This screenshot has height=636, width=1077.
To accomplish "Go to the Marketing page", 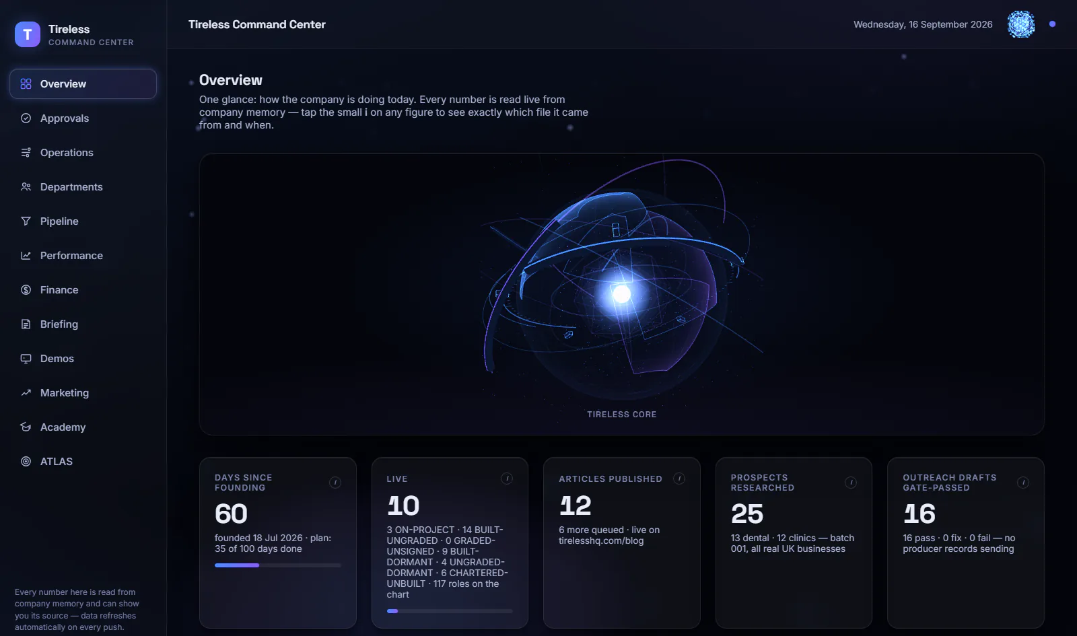I will [x=83, y=393].
